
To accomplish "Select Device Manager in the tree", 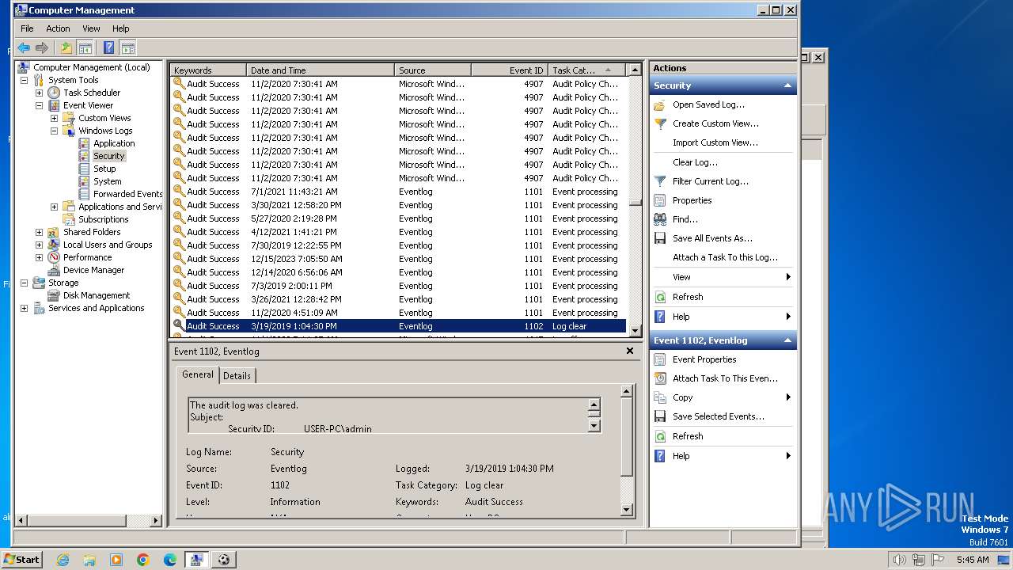I will (93, 270).
